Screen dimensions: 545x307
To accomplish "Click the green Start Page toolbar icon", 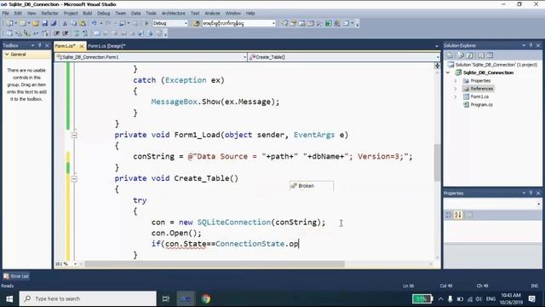I will coord(329,23).
